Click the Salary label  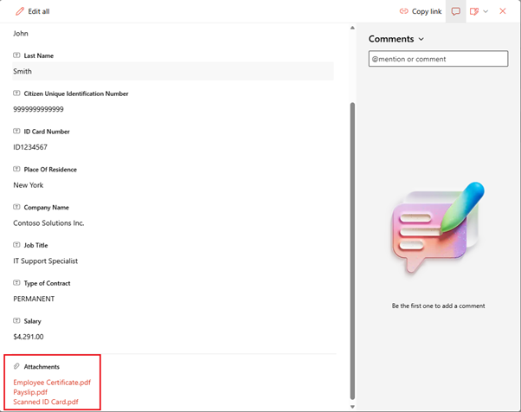point(33,321)
